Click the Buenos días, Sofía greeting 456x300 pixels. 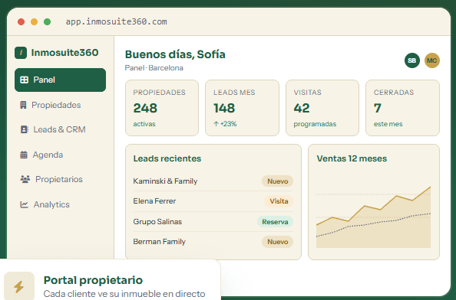[x=175, y=54]
